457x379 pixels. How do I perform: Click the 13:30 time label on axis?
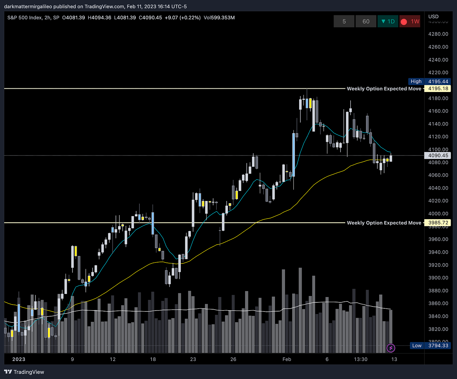click(361, 359)
